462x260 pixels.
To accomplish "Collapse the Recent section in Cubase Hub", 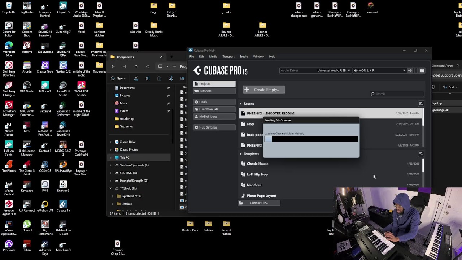I will (241, 104).
